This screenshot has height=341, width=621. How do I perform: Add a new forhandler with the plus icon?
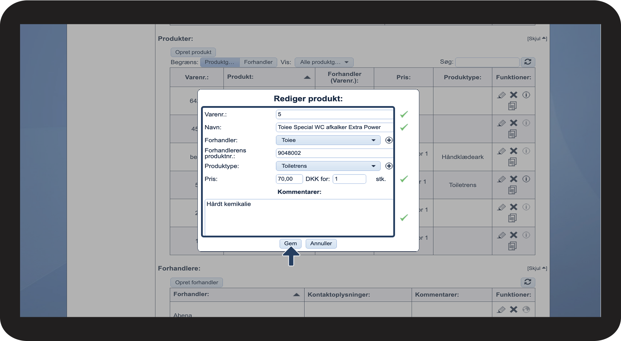389,140
